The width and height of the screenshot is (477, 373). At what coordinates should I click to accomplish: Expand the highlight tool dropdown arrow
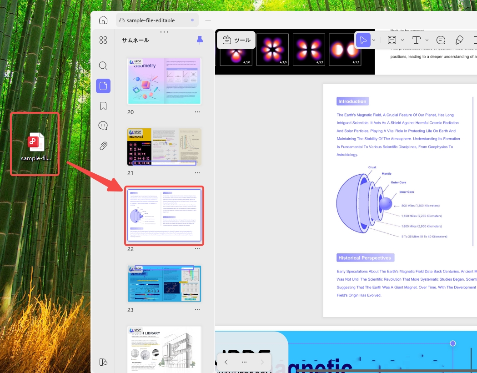point(402,40)
